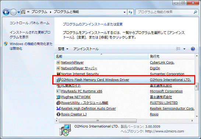
Task: Open the recent pages dropdown beside Forward
Action: [x=19, y=12]
